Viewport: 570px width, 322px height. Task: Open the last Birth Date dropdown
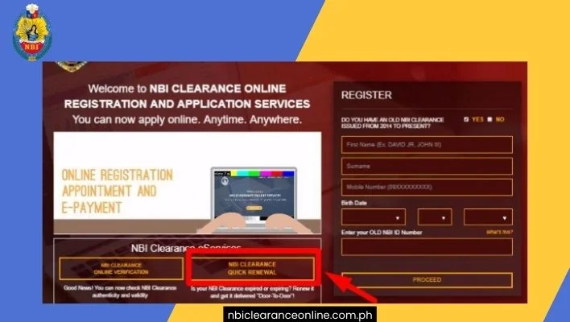coord(488,217)
